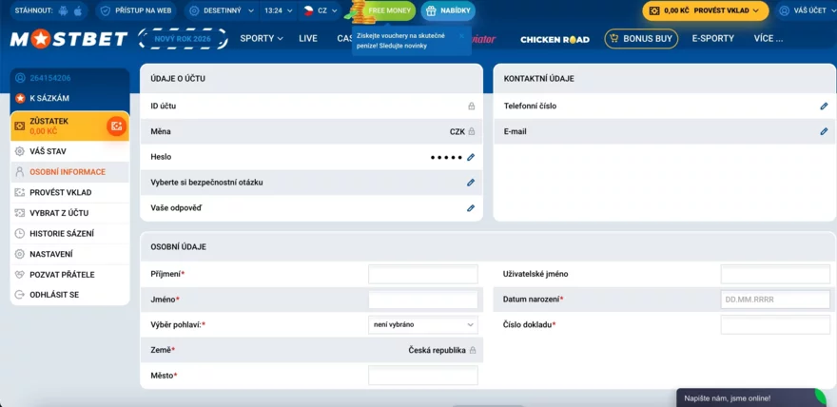
Task: Select Nastavení in the sidebar menu
Action: click(x=50, y=254)
